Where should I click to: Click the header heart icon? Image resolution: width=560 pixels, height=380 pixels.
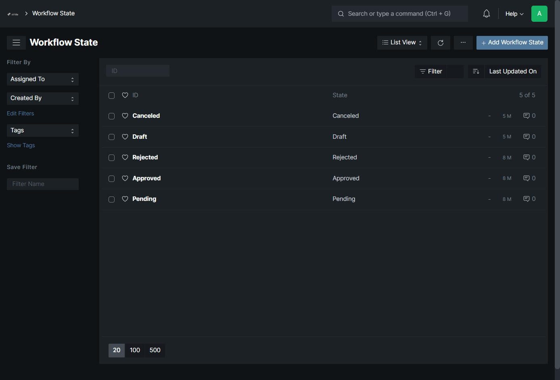click(x=125, y=95)
